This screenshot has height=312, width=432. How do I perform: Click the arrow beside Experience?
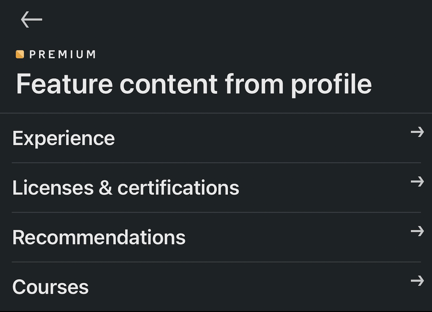(x=417, y=132)
